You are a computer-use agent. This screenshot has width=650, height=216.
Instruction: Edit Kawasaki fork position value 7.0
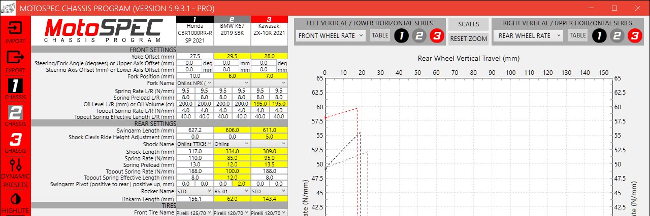269,75
